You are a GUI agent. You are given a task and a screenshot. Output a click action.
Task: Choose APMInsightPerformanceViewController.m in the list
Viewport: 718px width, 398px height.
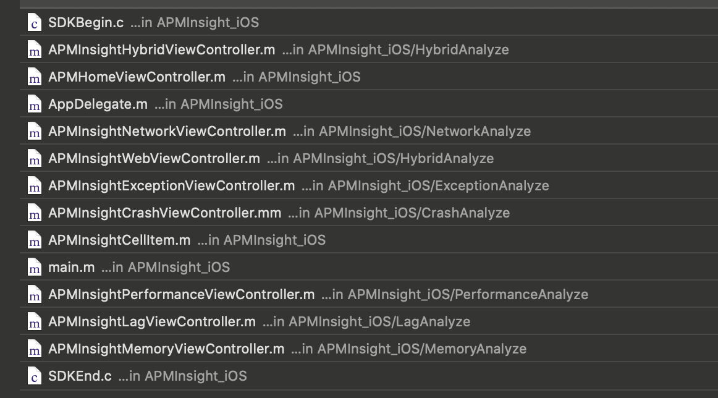point(369,295)
